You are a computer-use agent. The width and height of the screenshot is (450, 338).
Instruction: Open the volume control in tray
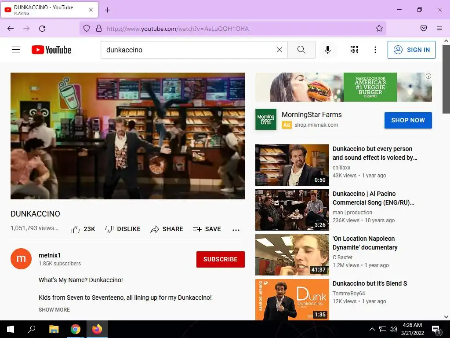(x=393, y=329)
